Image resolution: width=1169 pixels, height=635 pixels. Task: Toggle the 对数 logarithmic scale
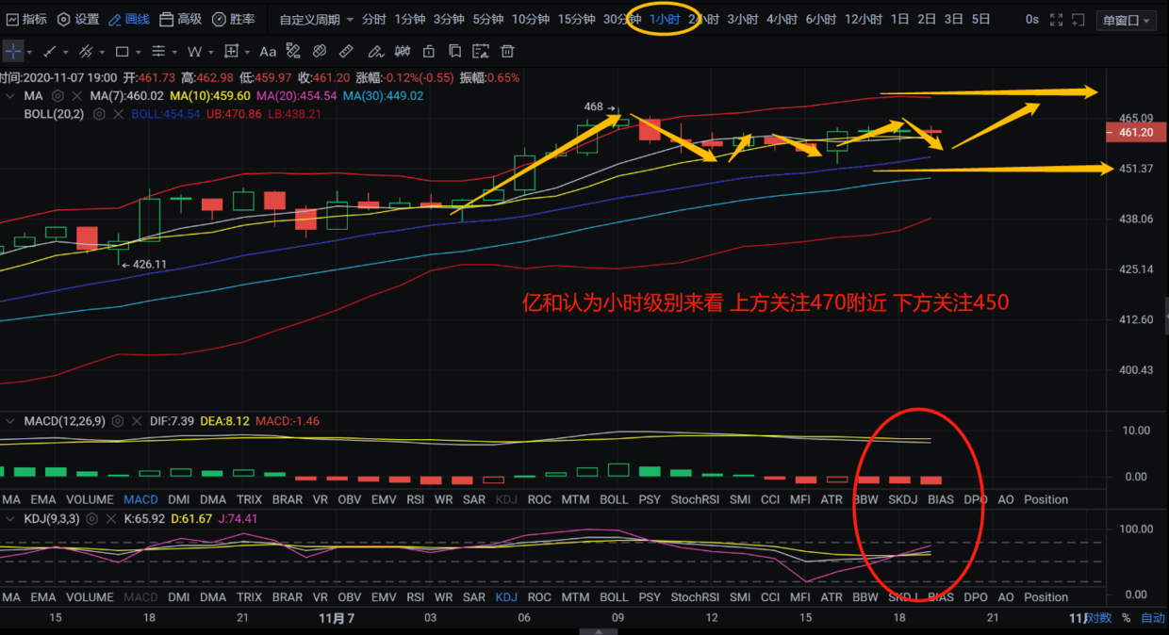tap(1098, 618)
